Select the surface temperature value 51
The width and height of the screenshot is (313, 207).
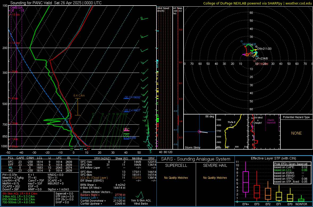[88, 149]
